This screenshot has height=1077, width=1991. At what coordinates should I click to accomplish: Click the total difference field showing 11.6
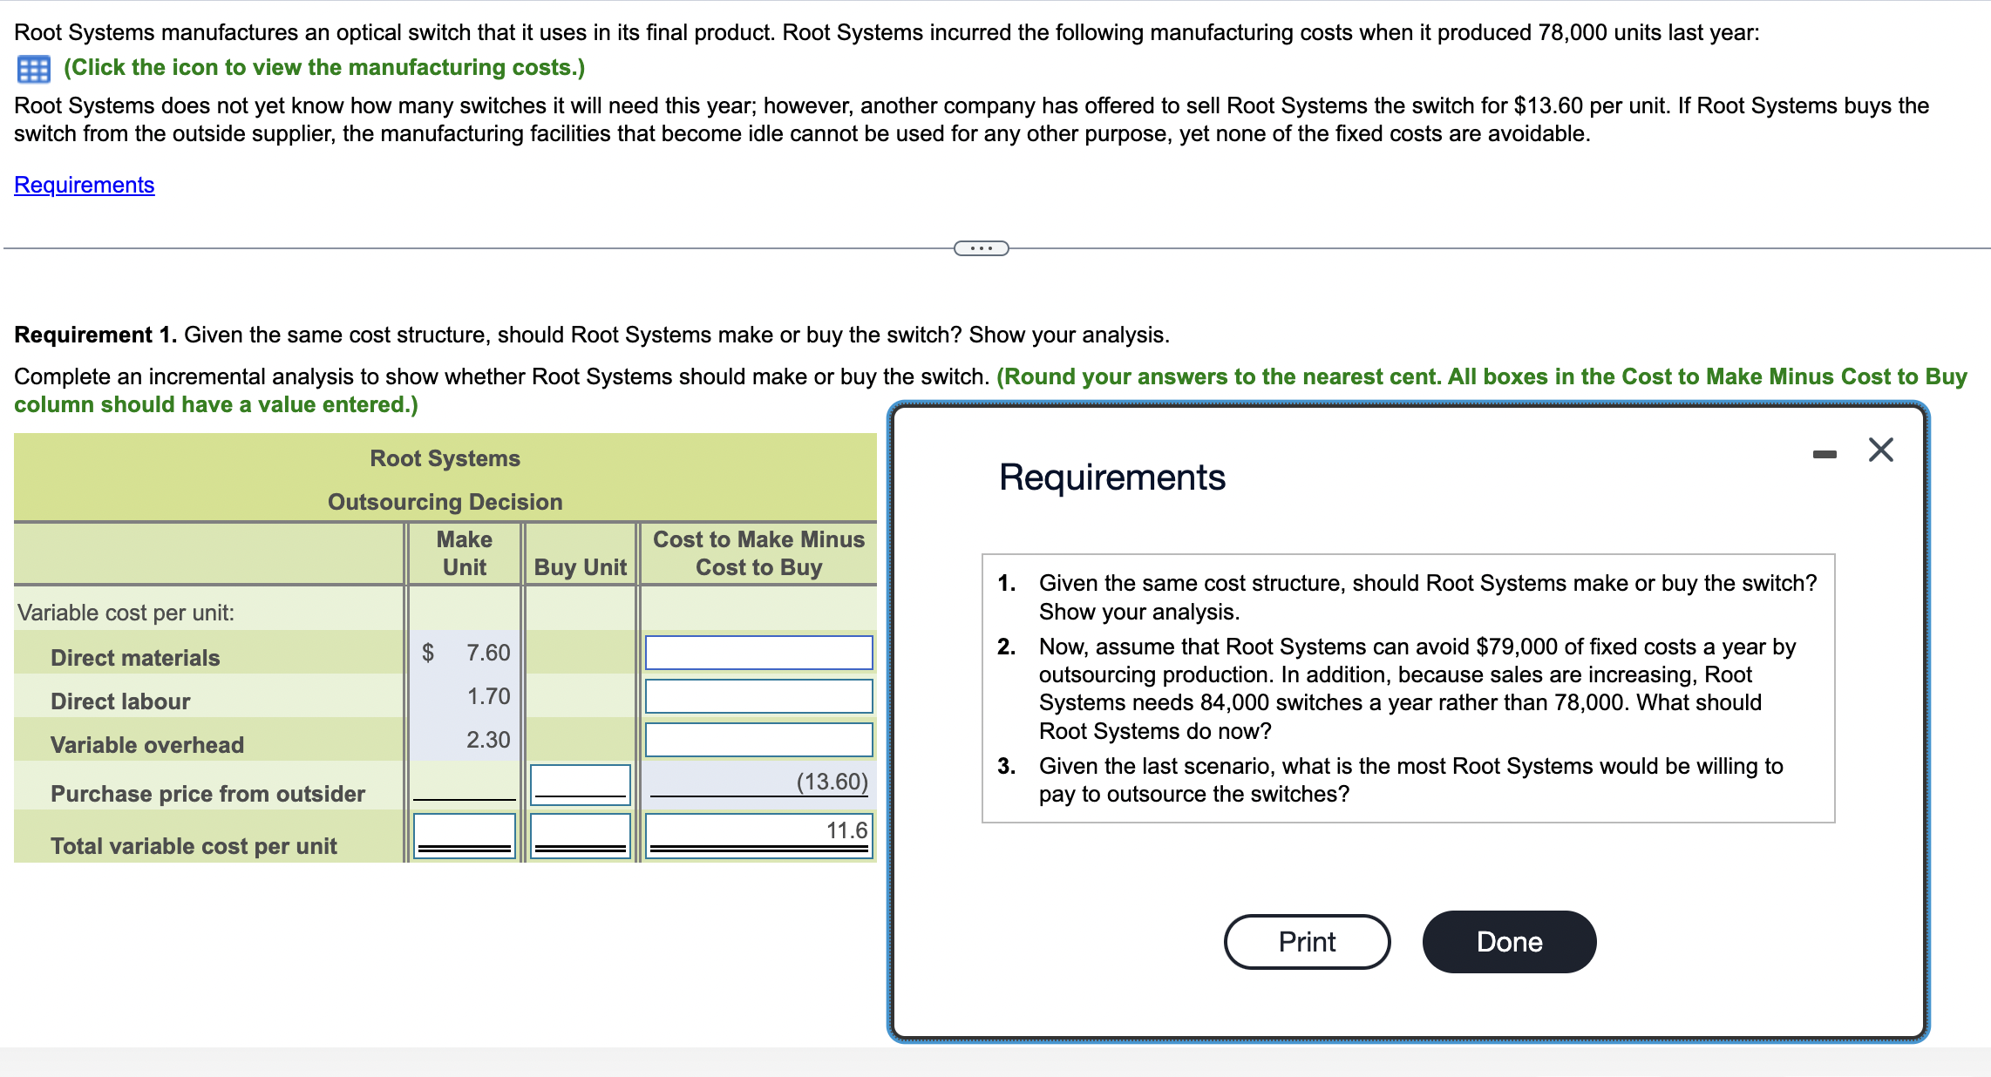click(758, 834)
